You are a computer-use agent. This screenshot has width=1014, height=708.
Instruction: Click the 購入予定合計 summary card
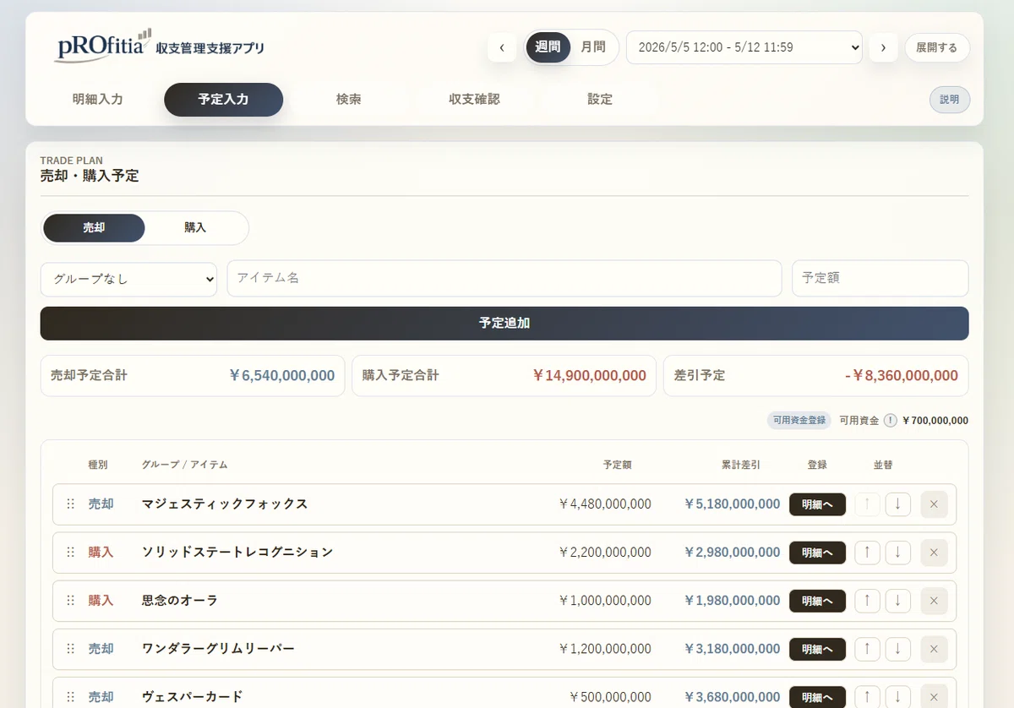[x=504, y=376]
